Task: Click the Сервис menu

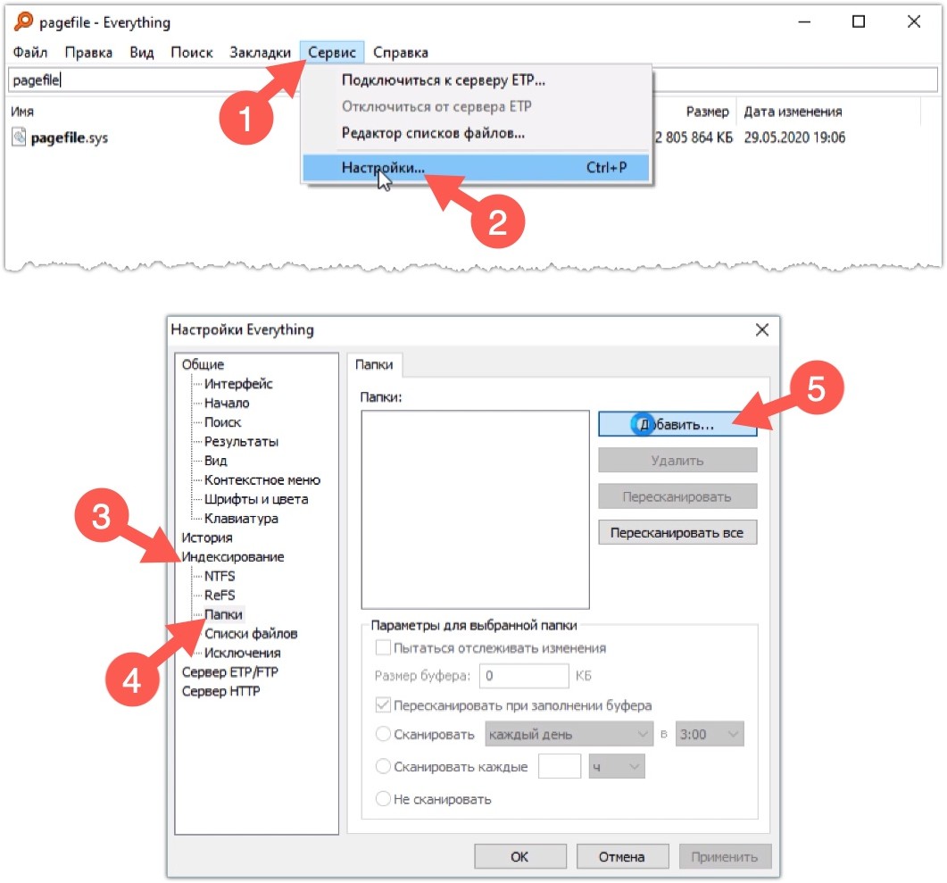Action: coord(331,53)
